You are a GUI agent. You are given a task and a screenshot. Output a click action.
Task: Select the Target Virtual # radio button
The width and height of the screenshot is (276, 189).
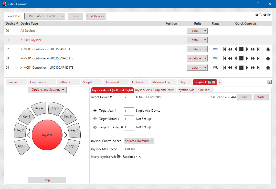click(x=95, y=119)
